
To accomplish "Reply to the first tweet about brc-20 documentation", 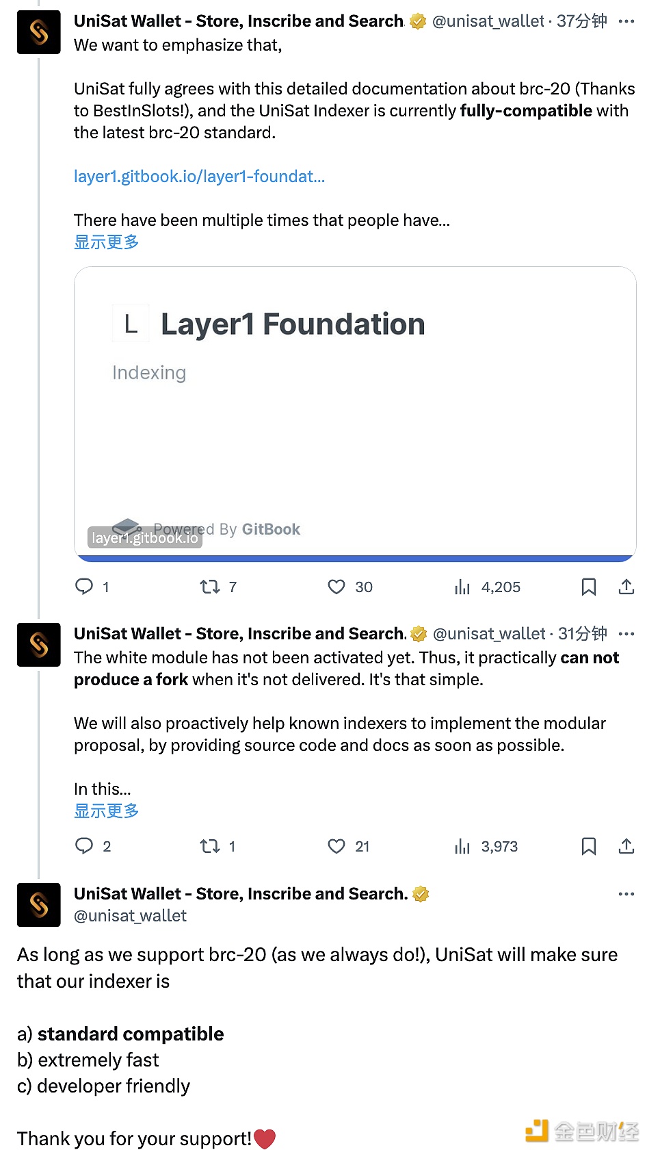I will pos(84,587).
